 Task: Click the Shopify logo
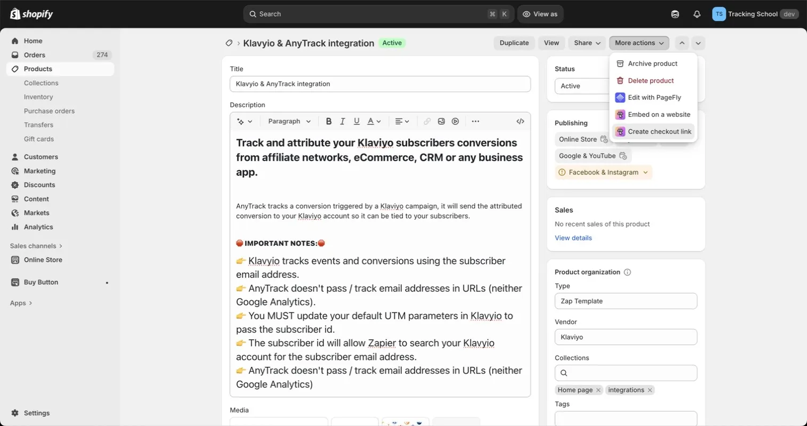coord(31,14)
